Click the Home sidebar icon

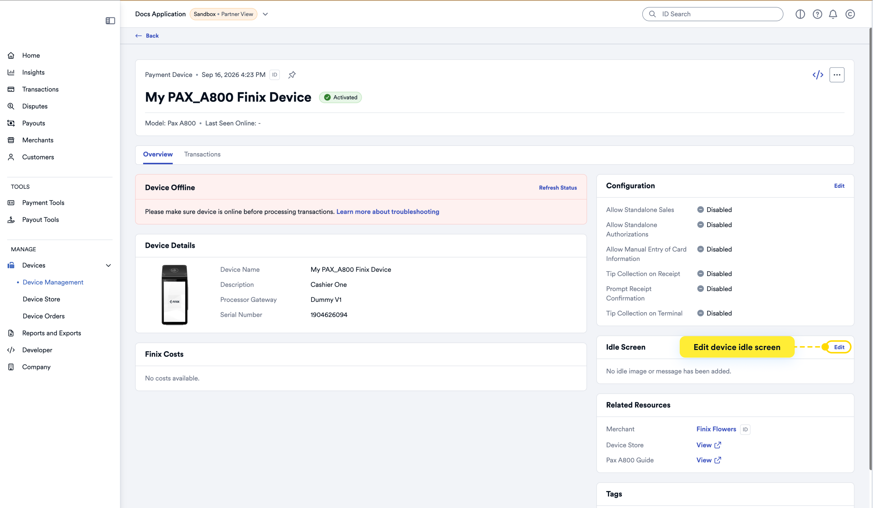click(x=11, y=55)
